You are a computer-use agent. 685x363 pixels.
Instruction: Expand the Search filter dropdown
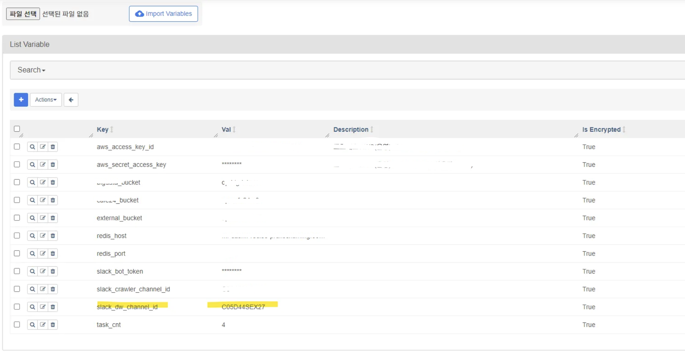tap(31, 70)
